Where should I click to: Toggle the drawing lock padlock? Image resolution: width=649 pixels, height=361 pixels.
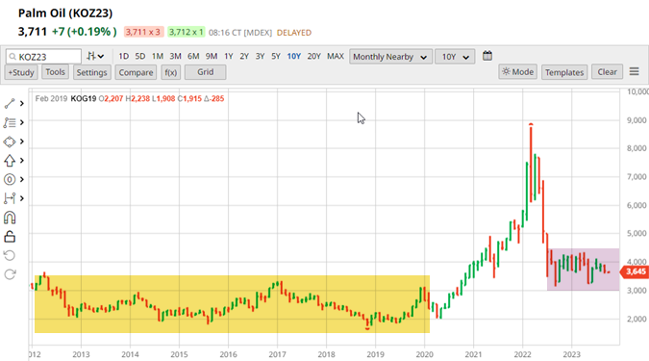point(10,236)
